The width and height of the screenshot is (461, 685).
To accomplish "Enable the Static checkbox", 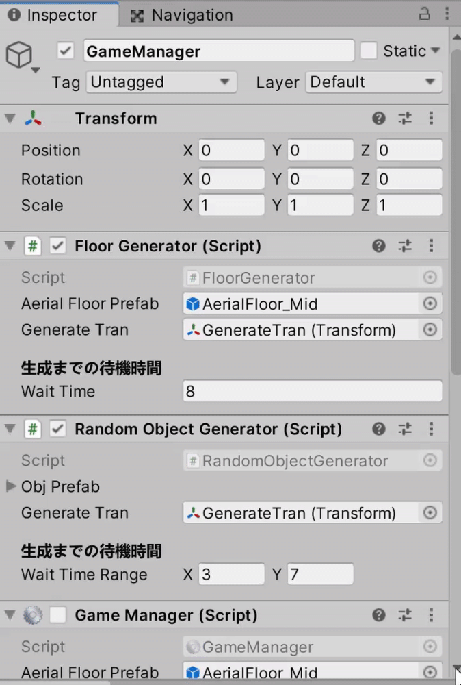I will [x=369, y=51].
